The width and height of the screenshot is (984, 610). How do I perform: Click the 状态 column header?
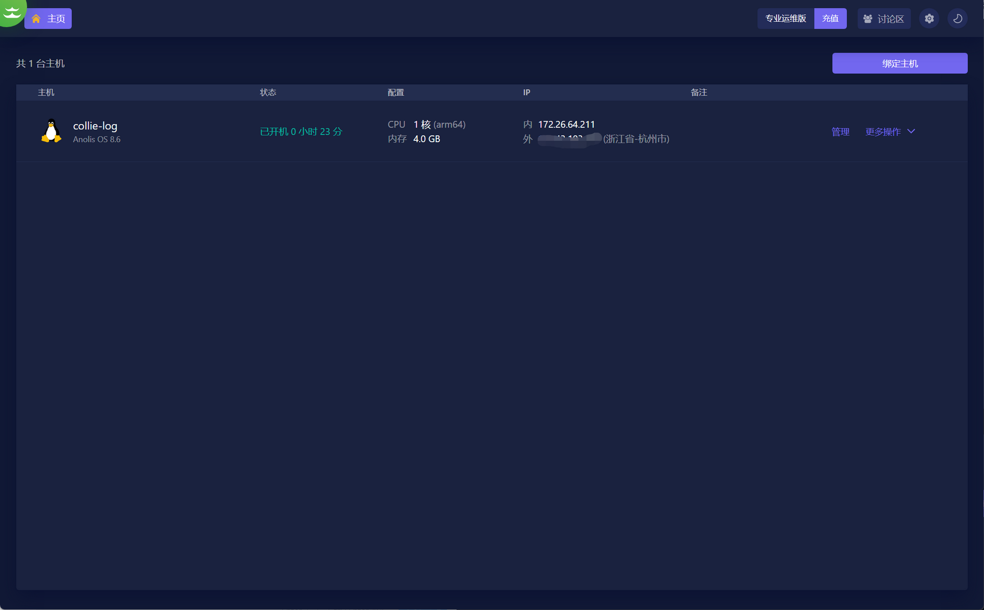pyautogui.click(x=268, y=92)
